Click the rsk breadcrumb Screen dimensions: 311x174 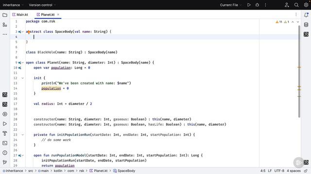[82, 171]
